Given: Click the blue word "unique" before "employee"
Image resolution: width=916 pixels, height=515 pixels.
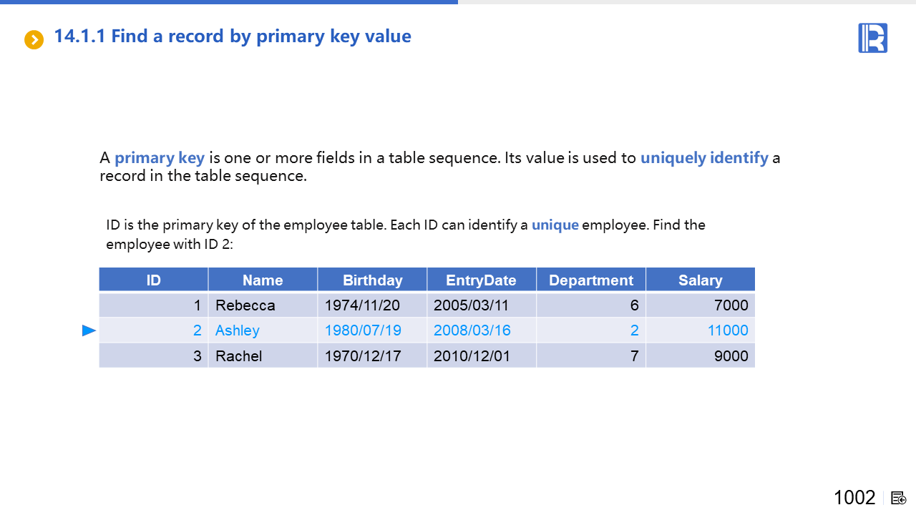Looking at the screenshot, I should tap(555, 225).
